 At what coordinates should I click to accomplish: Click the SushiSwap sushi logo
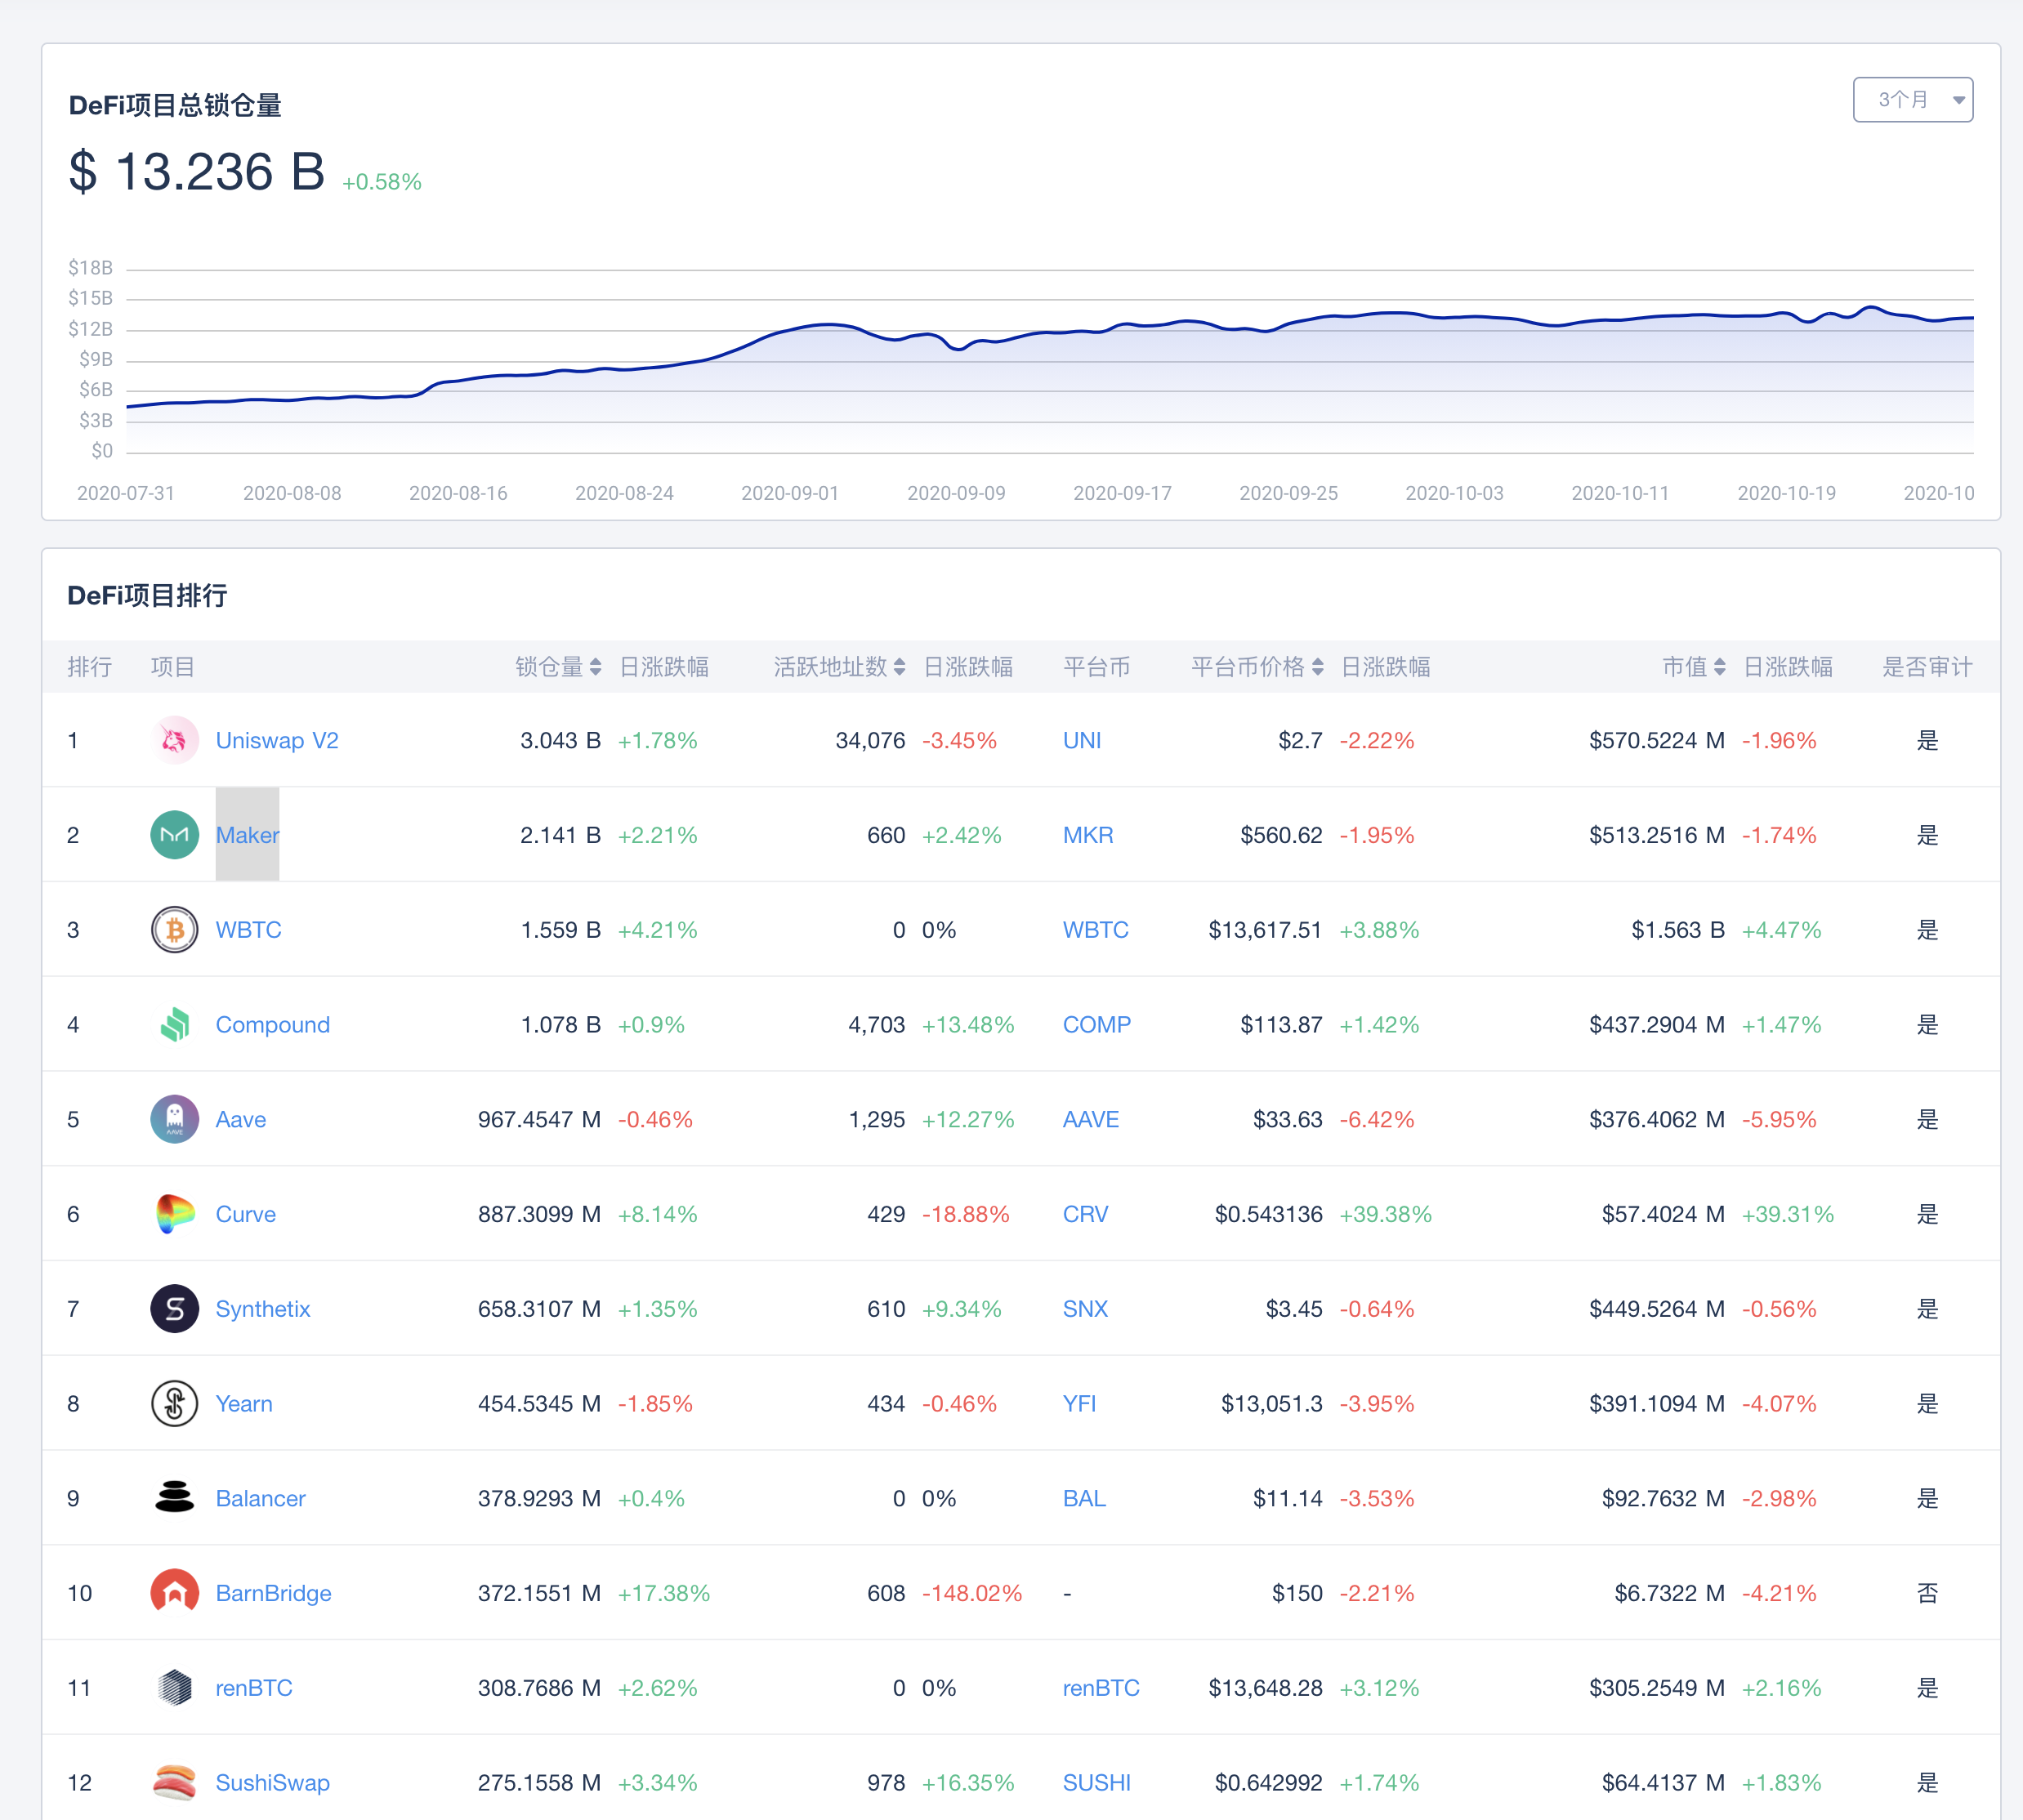pos(174,1783)
